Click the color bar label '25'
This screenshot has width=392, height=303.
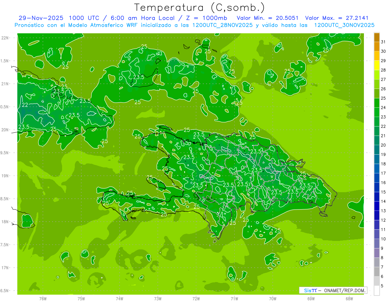click(383, 98)
